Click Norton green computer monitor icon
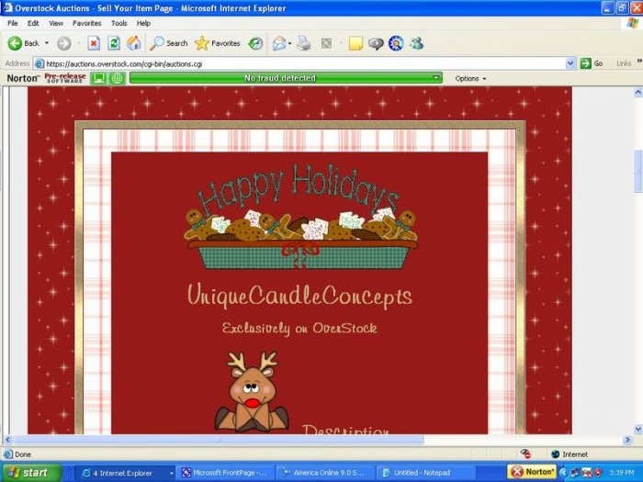643x482 pixels. click(98, 78)
